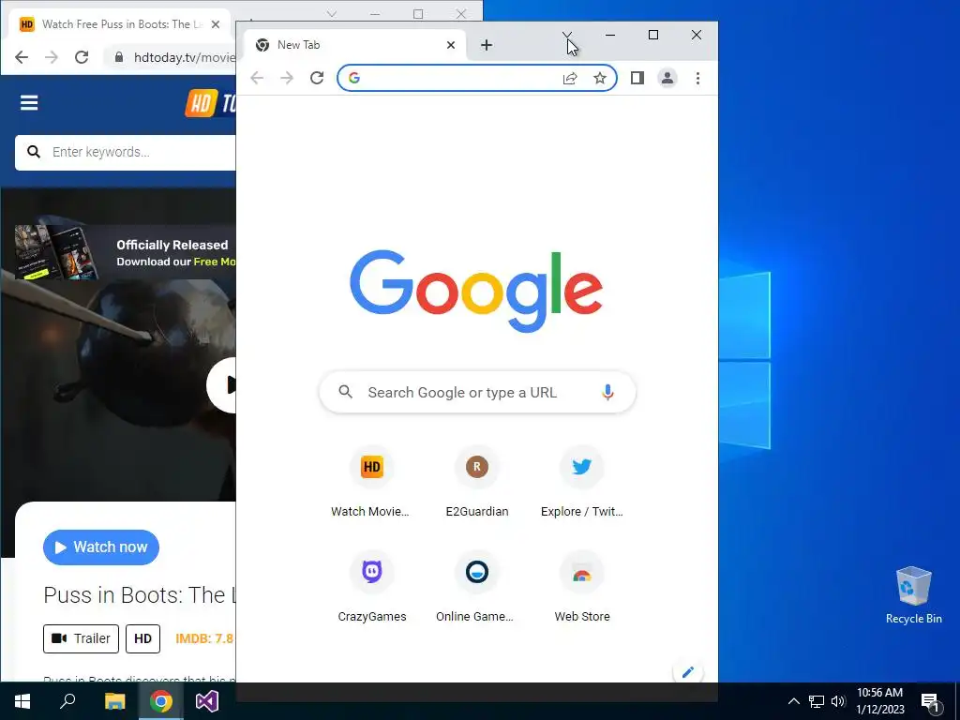Open the CrazyGames shortcut tile
The image size is (960, 720).
tap(371, 589)
